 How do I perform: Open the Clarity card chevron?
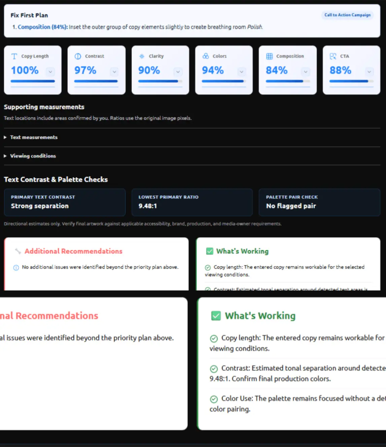(x=178, y=71)
